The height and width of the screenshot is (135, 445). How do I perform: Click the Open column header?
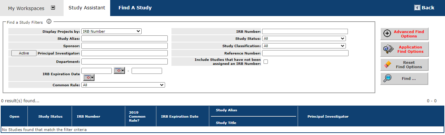(x=14, y=117)
